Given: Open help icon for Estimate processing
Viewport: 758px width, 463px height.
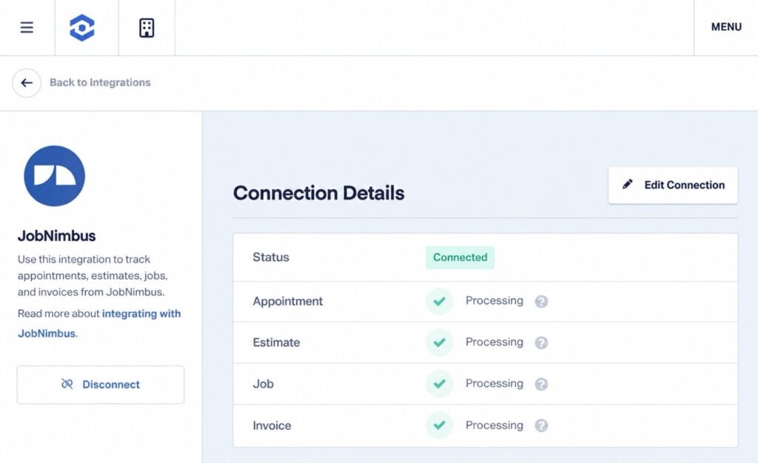Looking at the screenshot, I should click(541, 342).
